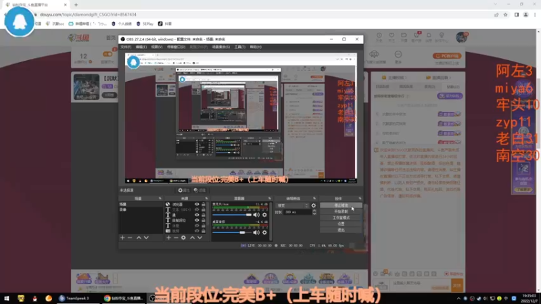Open the Scene Collection menu in OBS
Screen dimensions: 541x304
point(221,47)
